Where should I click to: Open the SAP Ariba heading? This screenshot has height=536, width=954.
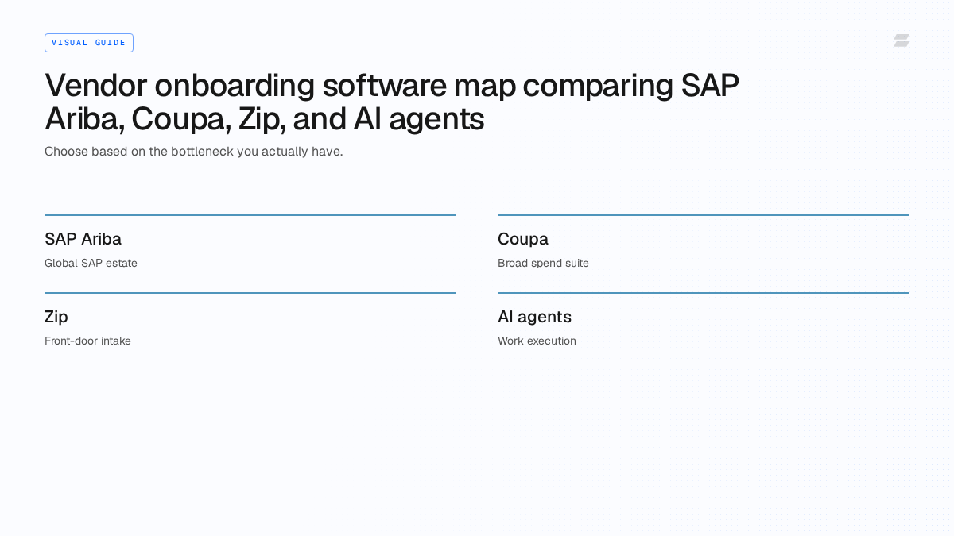(83, 239)
